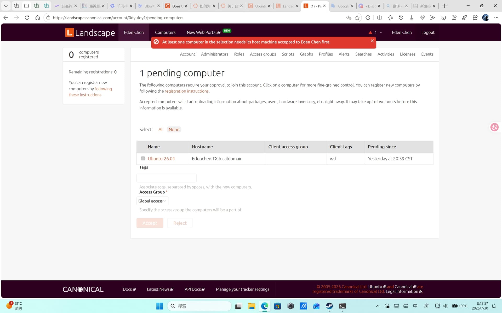Open the Legal information footer link
The image size is (502, 313).
point(404,291)
